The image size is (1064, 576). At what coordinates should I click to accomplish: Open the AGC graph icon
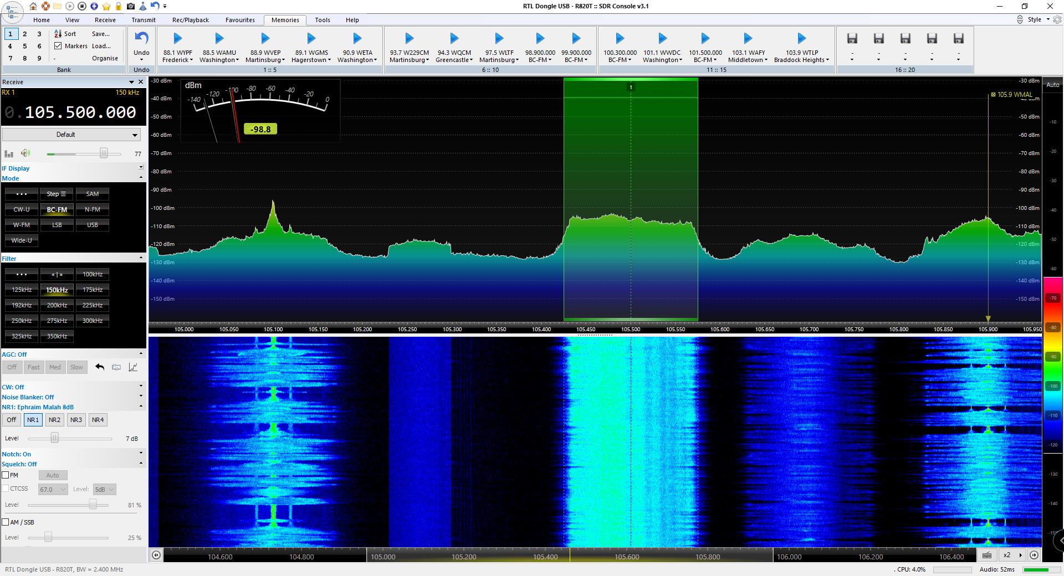(133, 367)
